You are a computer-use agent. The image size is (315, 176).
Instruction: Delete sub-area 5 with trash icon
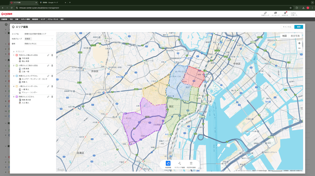(x=52, y=97)
